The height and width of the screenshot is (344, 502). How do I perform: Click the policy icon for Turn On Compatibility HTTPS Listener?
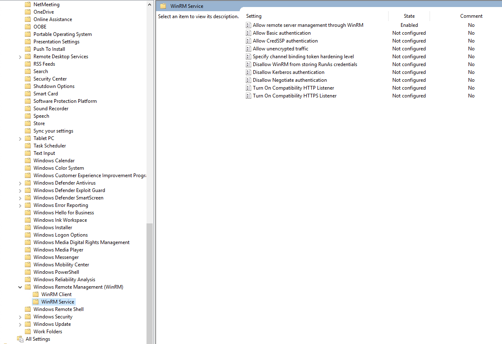click(248, 96)
